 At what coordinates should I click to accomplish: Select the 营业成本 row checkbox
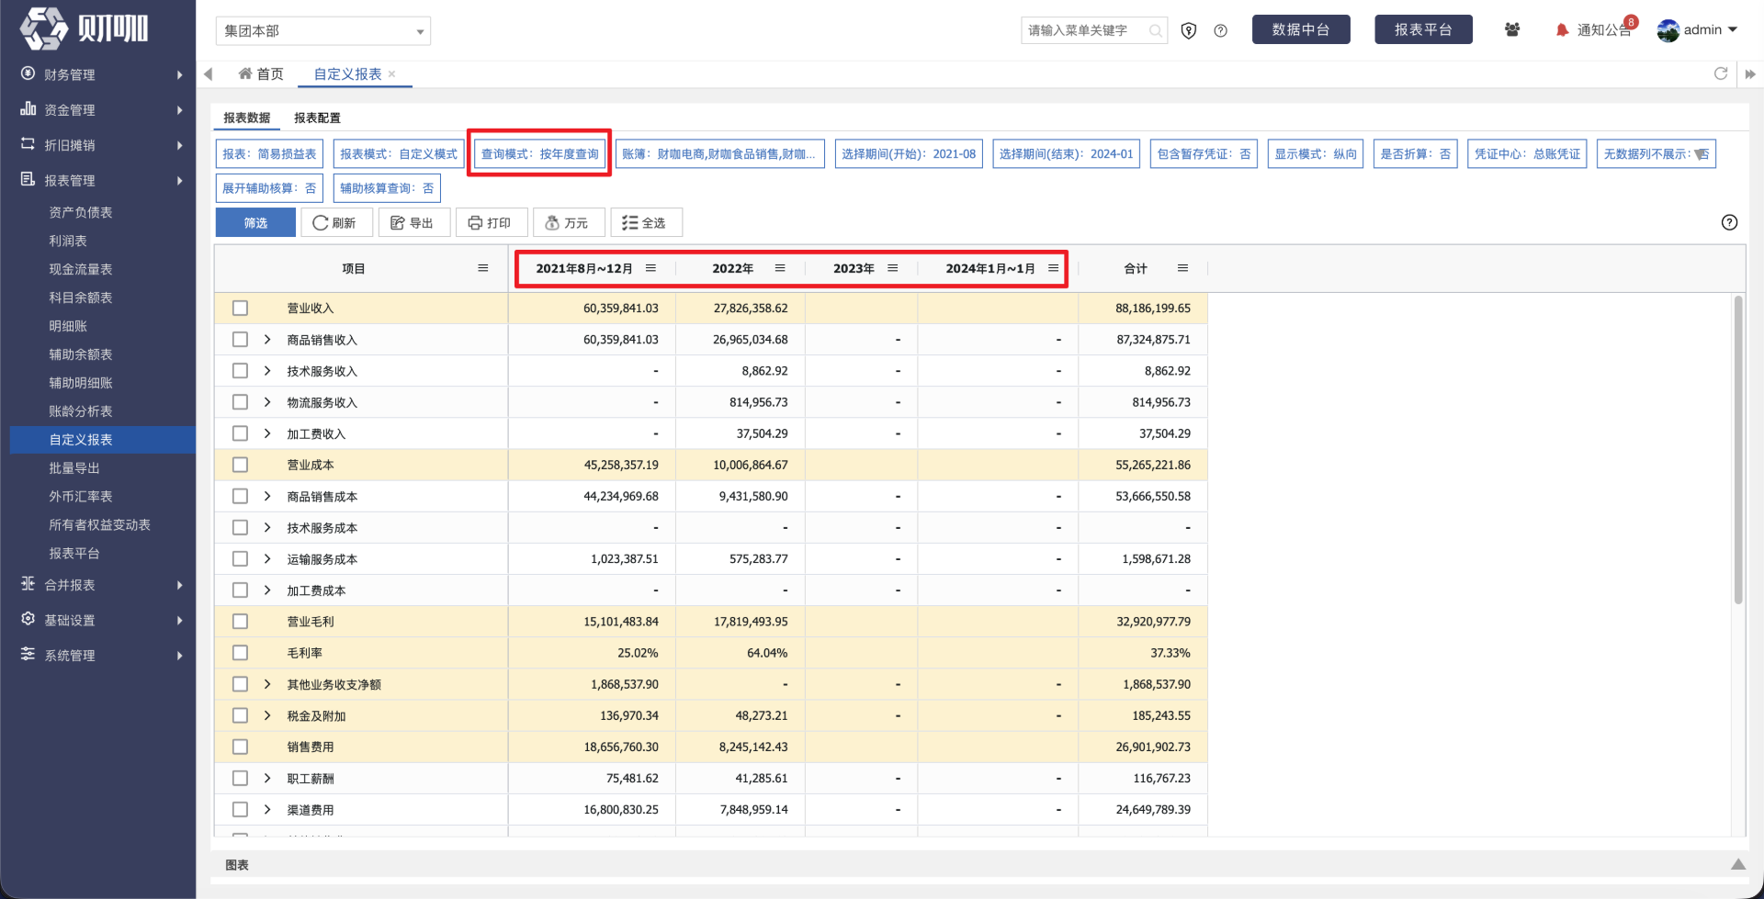pyautogui.click(x=241, y=465)
